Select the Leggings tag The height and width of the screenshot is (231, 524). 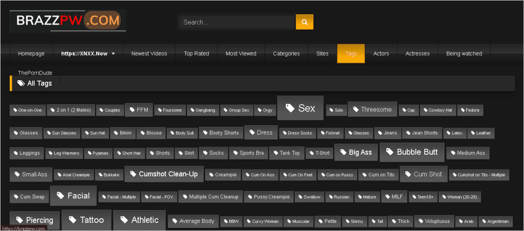[27, 153]
